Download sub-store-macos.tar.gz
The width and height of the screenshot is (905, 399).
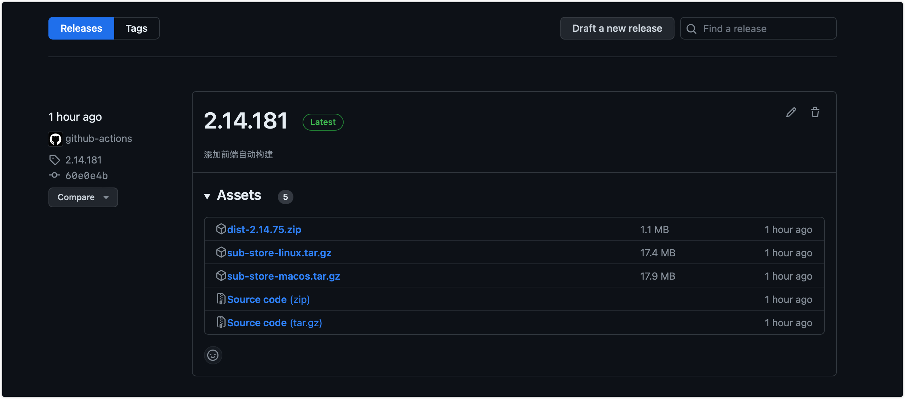pyautogui.click(x=283, y=276)
